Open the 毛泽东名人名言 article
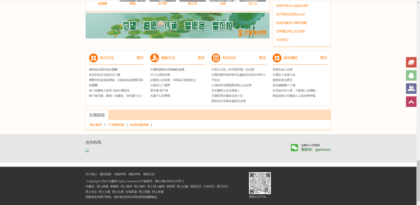420x205 pixels. tap(283, 70)
